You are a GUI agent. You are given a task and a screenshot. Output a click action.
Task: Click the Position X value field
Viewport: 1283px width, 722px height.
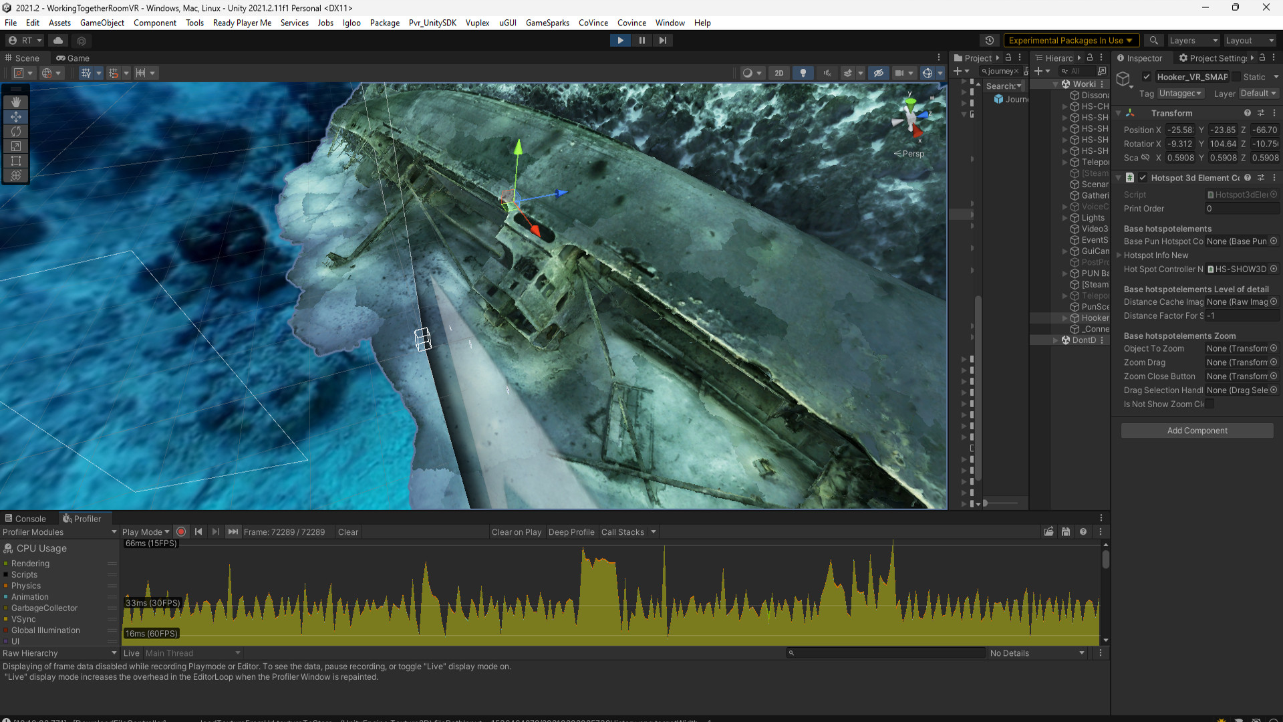pyautogui.click(x=1180, y=130)
